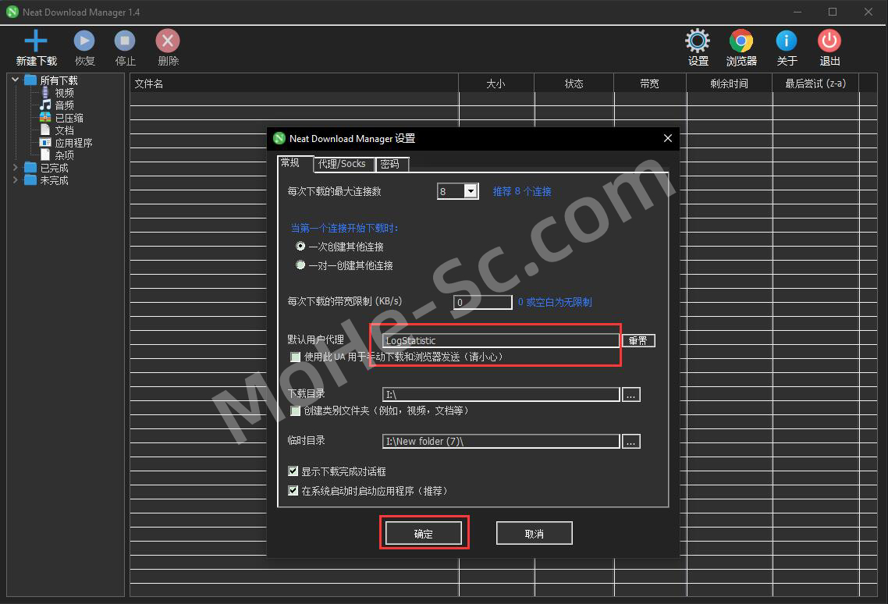Open the Browser (浏览器) Chrome icon
Viewport: 888px width, 604px height.
(x=741, y=41)
